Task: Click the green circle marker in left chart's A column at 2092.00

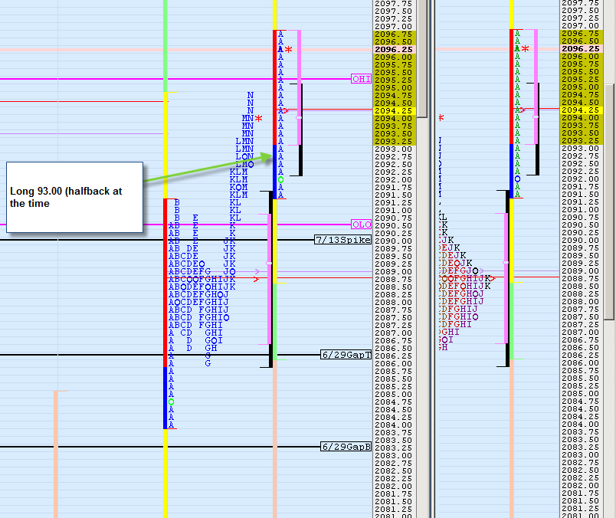Action: coord(280,179)
